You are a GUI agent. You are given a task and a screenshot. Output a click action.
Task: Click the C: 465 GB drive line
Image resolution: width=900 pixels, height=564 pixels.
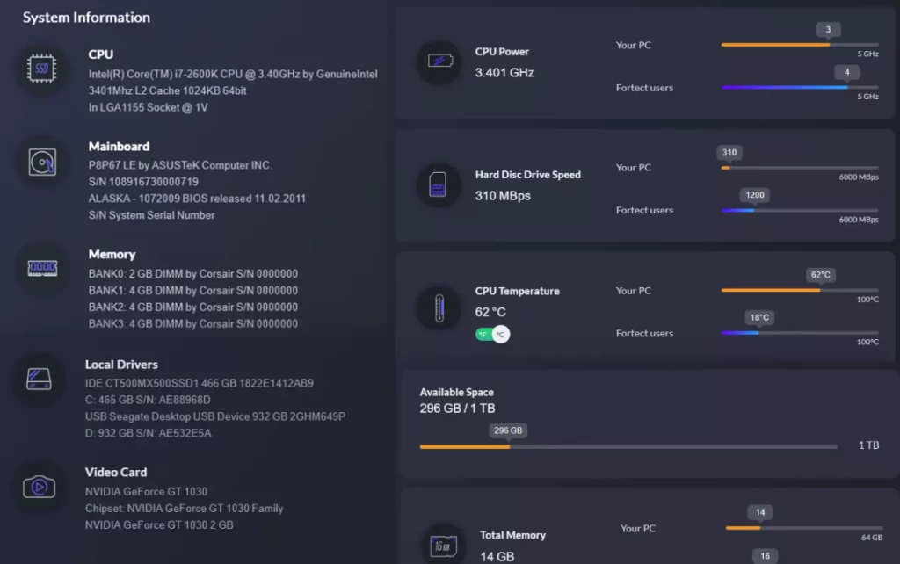point(148,400)
